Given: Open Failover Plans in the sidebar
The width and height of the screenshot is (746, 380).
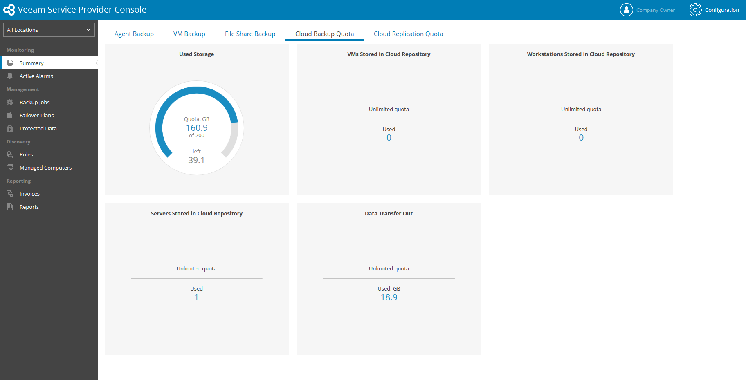Looking at the screenshot, I should tap(49, 115).
